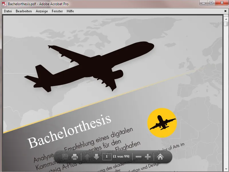Viewport: 229px width, 172px height.
Task: Open the Fenster menu
Action: point(57,11)
